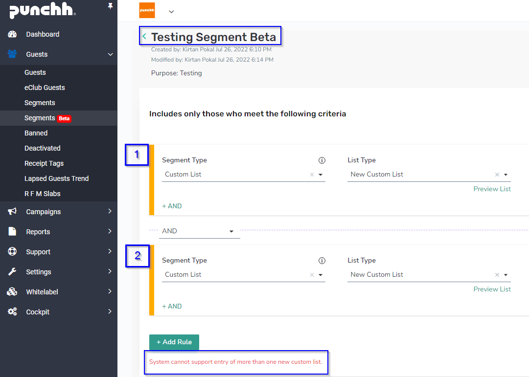Click the pin icon at the sidebar top
The image size is (529, 377).
pyautogui.click(x=111, y=6)
